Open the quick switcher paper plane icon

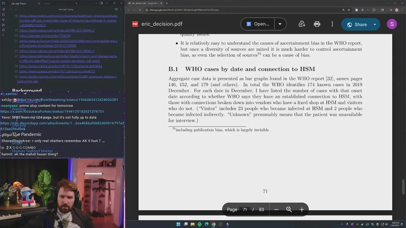click(x=3, y=9)
